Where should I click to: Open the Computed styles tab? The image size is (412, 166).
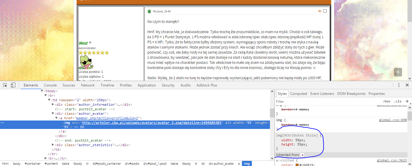pos(298,94)
